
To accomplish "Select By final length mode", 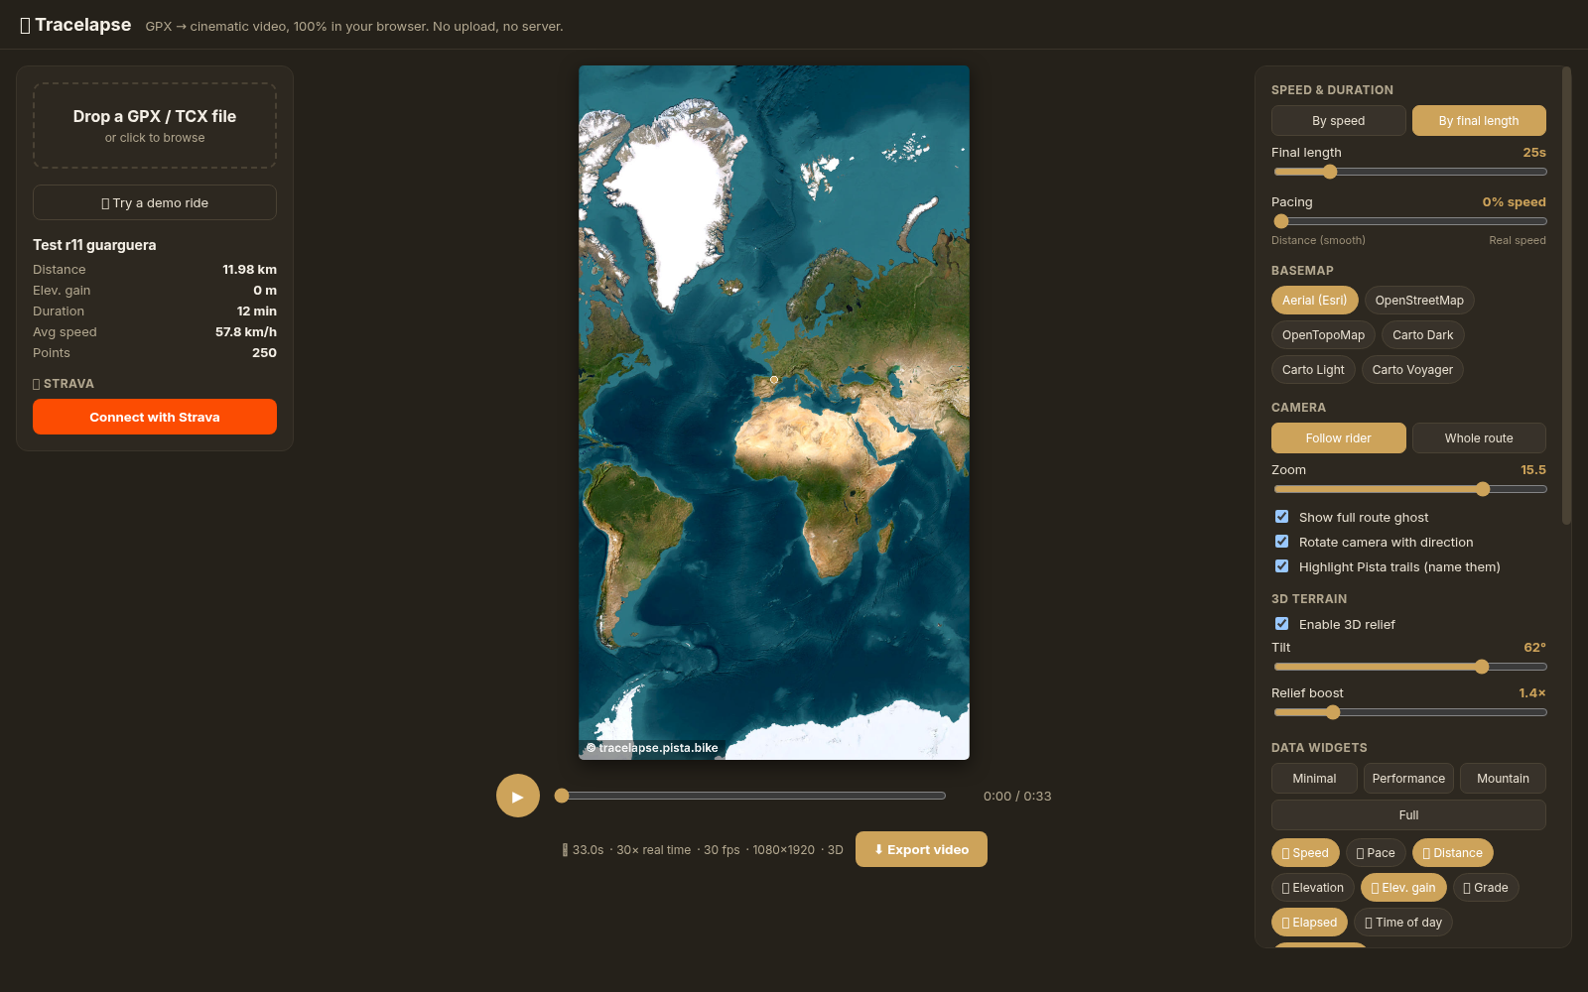I will coord(1479,120).
